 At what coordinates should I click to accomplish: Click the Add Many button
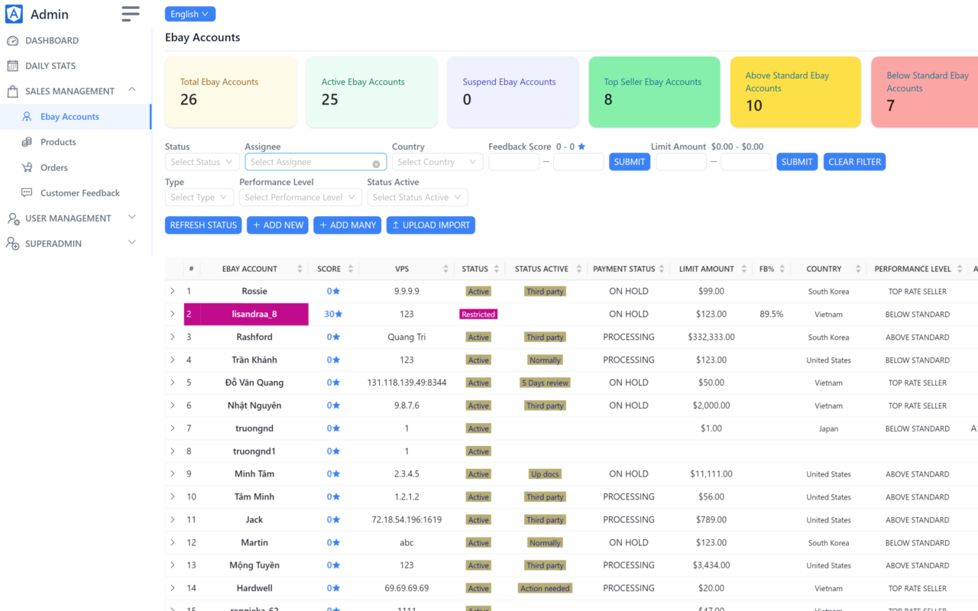point(347,225)
